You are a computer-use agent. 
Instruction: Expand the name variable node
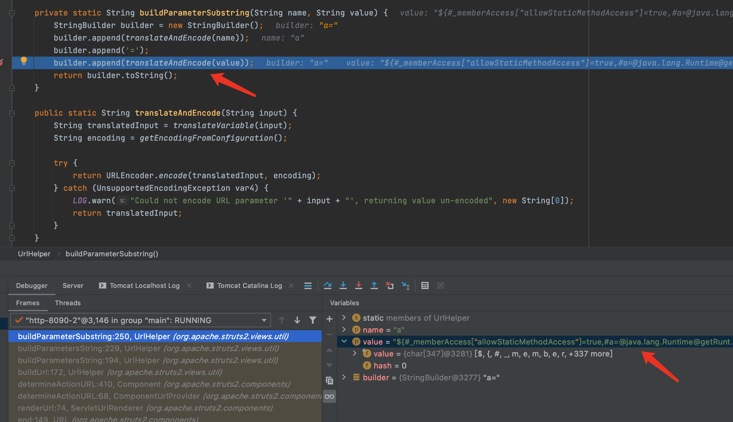coord(344,329)
